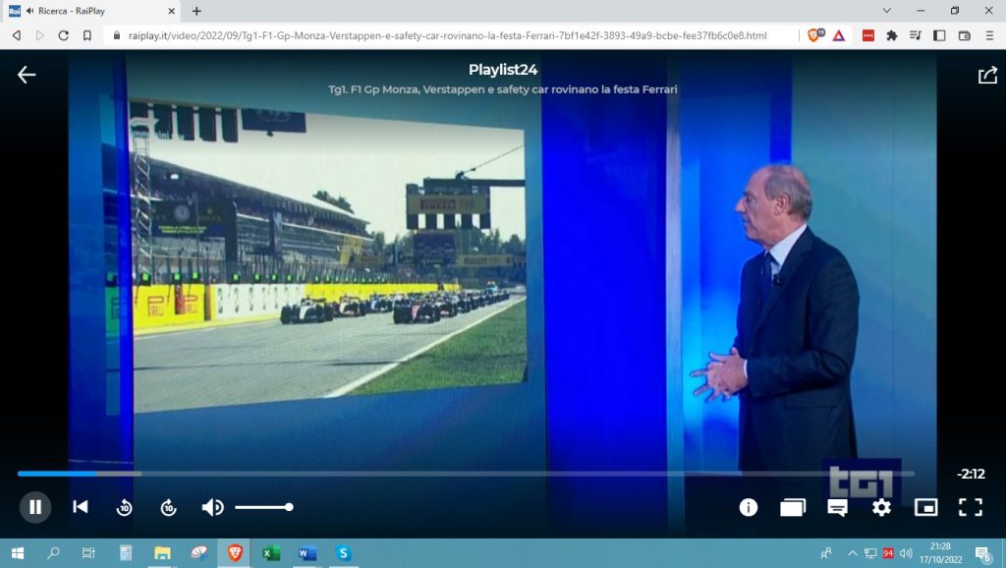Toggle subtitles in the player
This screenshot has height=568, width=1006.
point(837,507)
